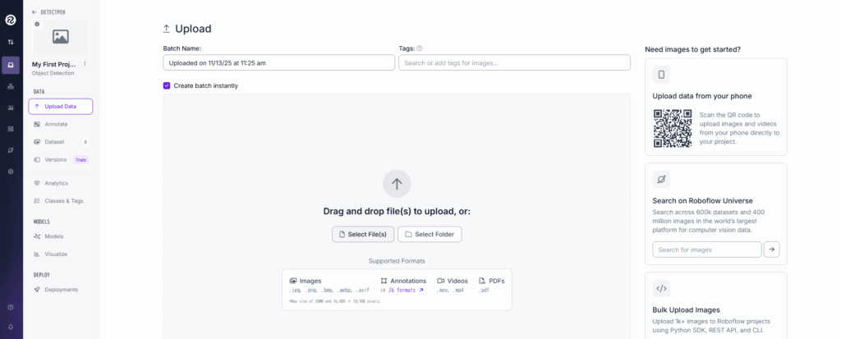841x339 pixels.
Task: Click the Search for images field
Action: point(706,250)
